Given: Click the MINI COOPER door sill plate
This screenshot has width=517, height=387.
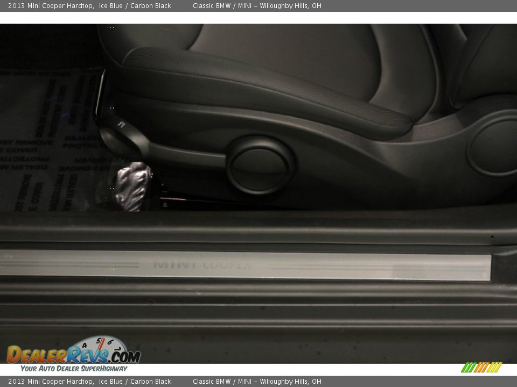Looking at the screenshot, I should [205, 264].
